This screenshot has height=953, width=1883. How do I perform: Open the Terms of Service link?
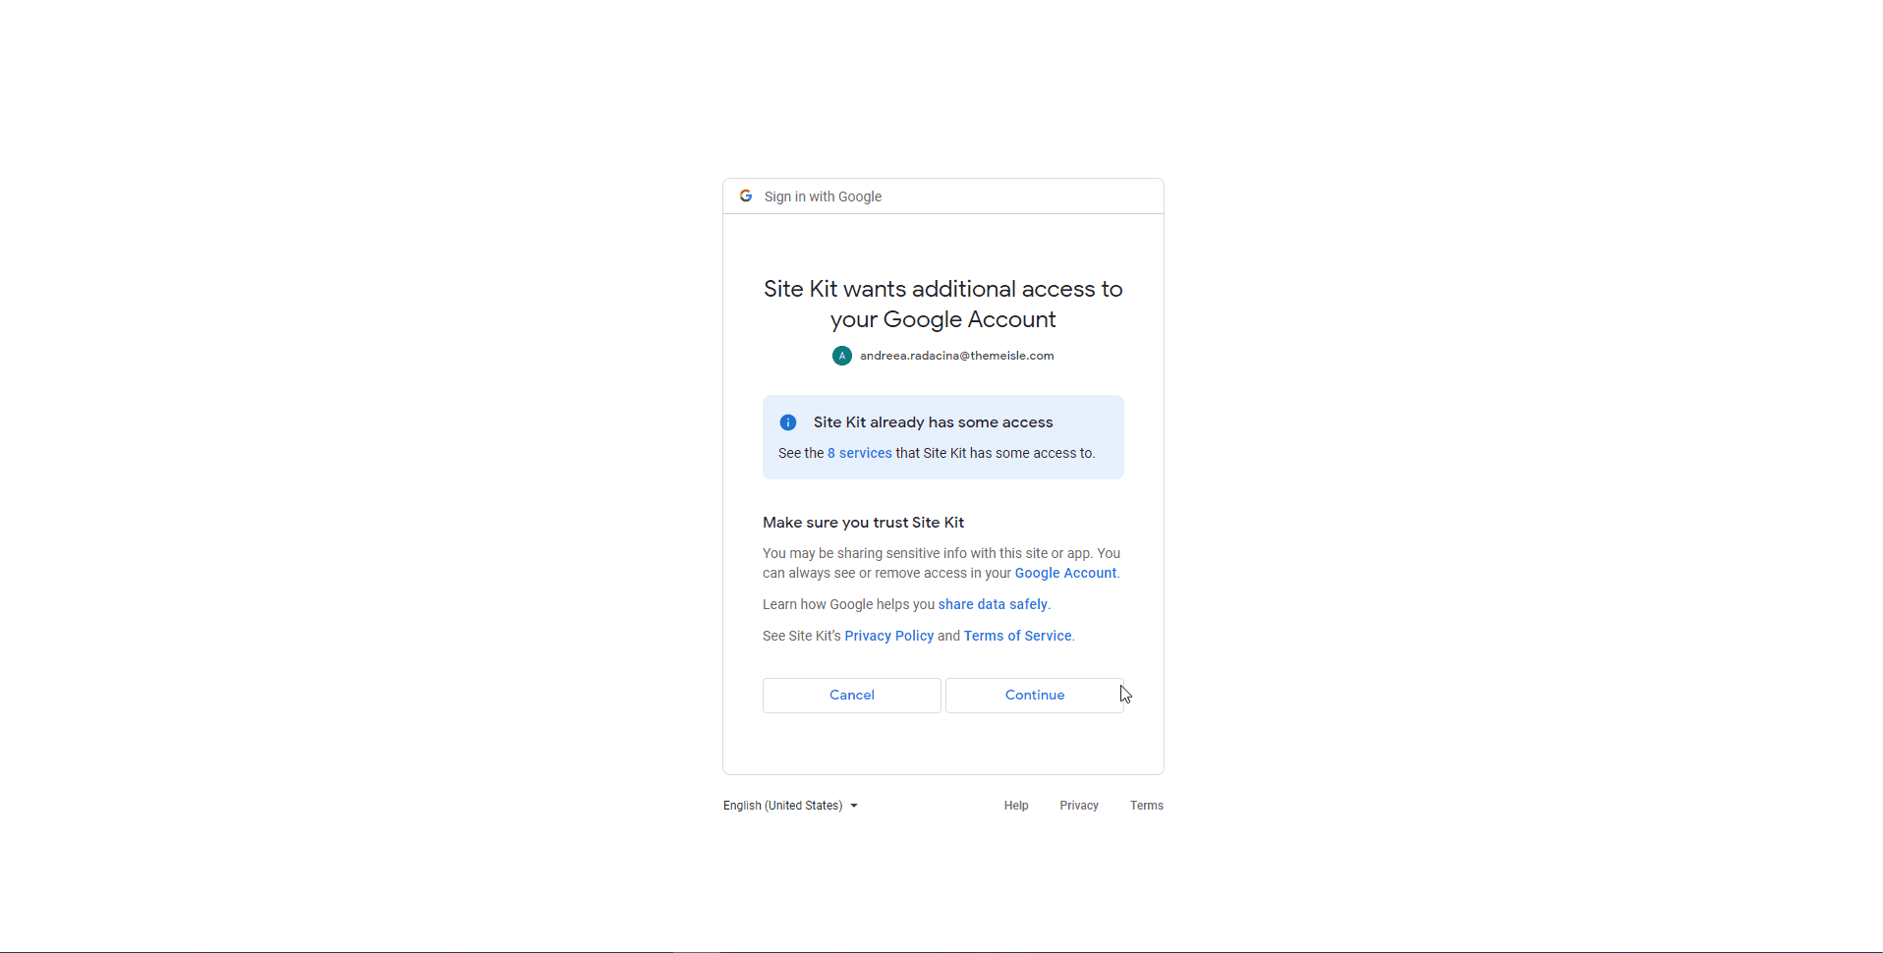[x=1017, y=636]
